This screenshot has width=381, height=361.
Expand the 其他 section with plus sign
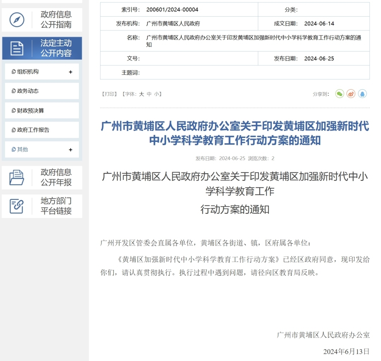click(71, 150)
